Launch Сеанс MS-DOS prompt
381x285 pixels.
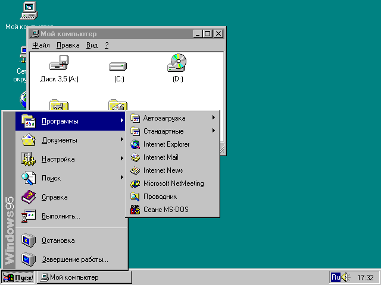[173, 210]
